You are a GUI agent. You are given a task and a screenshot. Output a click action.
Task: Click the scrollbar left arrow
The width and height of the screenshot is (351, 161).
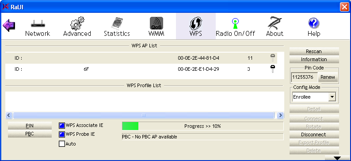(x=9, y=115)
